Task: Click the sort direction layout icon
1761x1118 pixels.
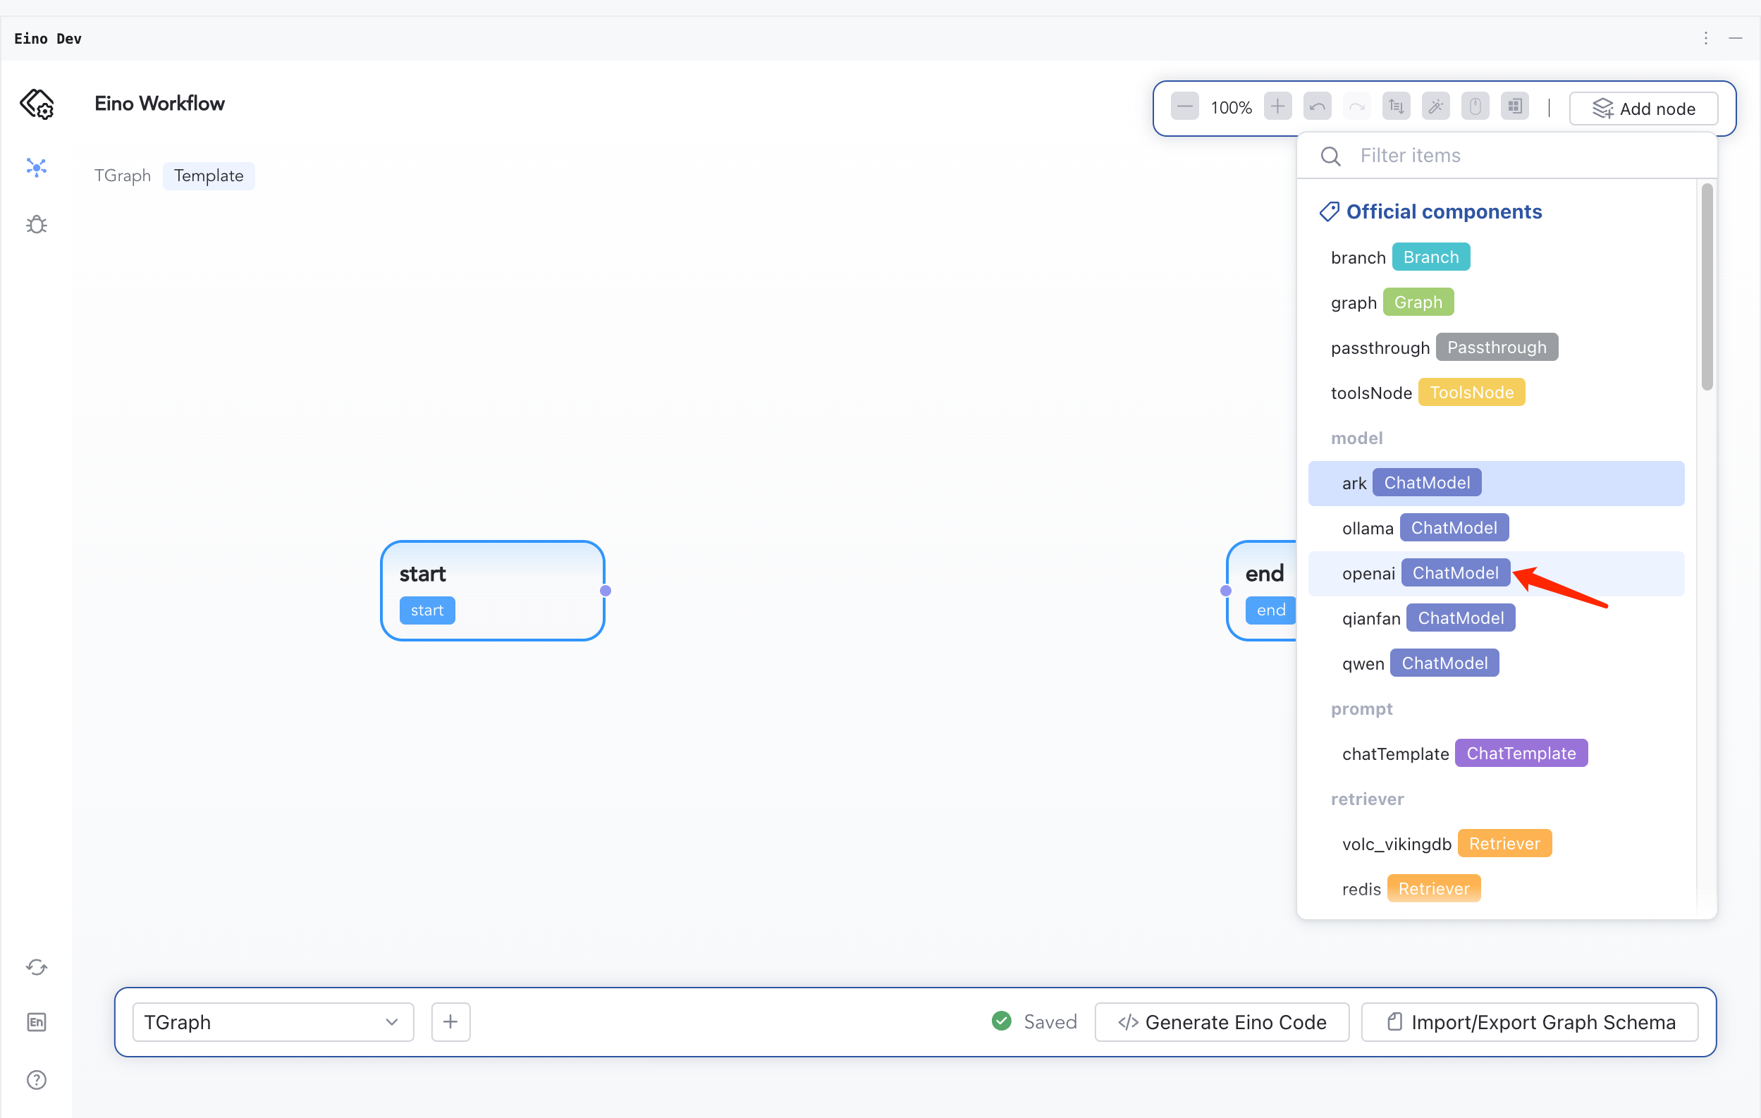Action: [x=1396, y=107]
